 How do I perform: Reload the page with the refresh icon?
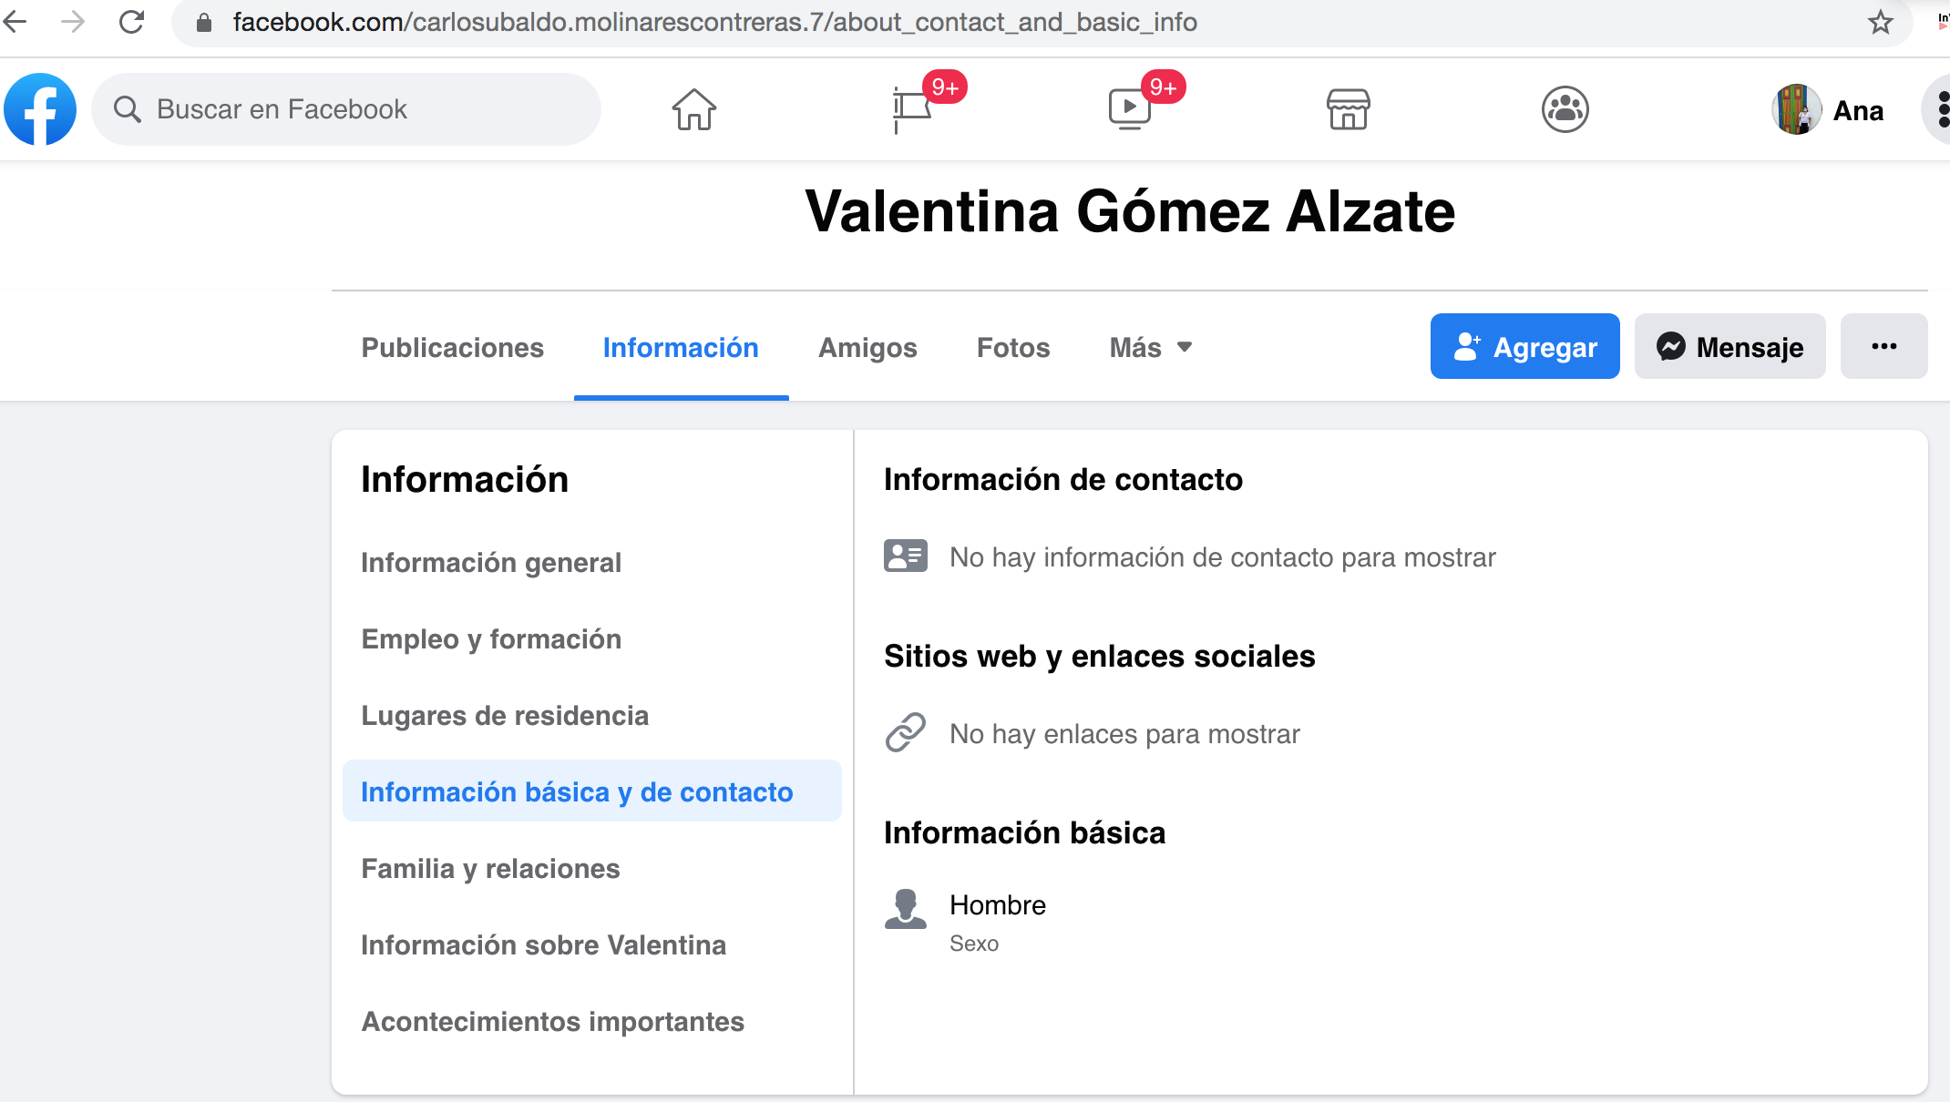(x=132, y=22)
